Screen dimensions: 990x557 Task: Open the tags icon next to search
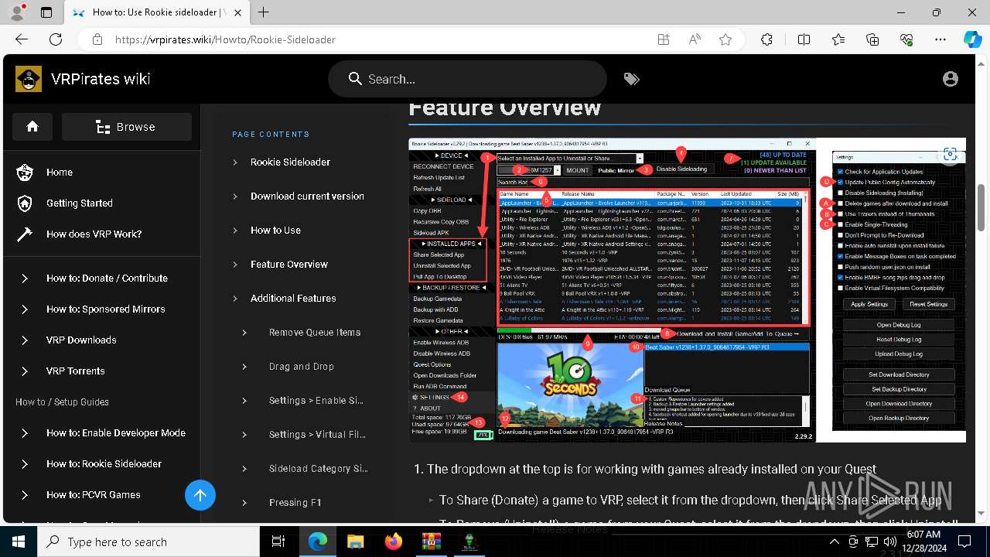coord(632,79)
